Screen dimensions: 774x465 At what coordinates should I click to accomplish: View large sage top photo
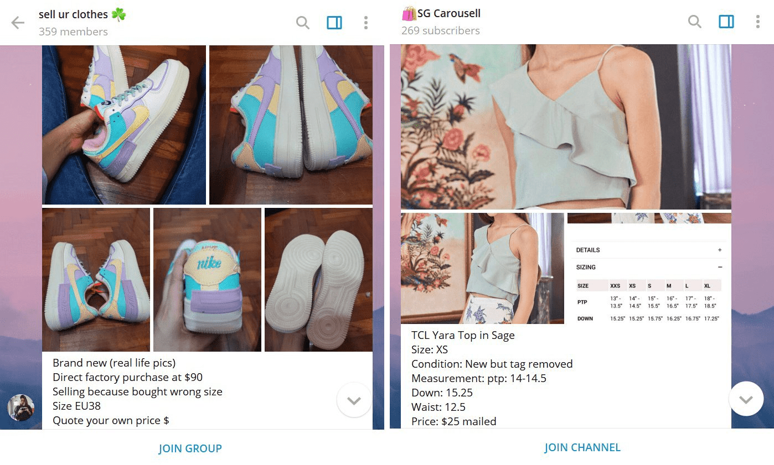click(x=566, y=127)
